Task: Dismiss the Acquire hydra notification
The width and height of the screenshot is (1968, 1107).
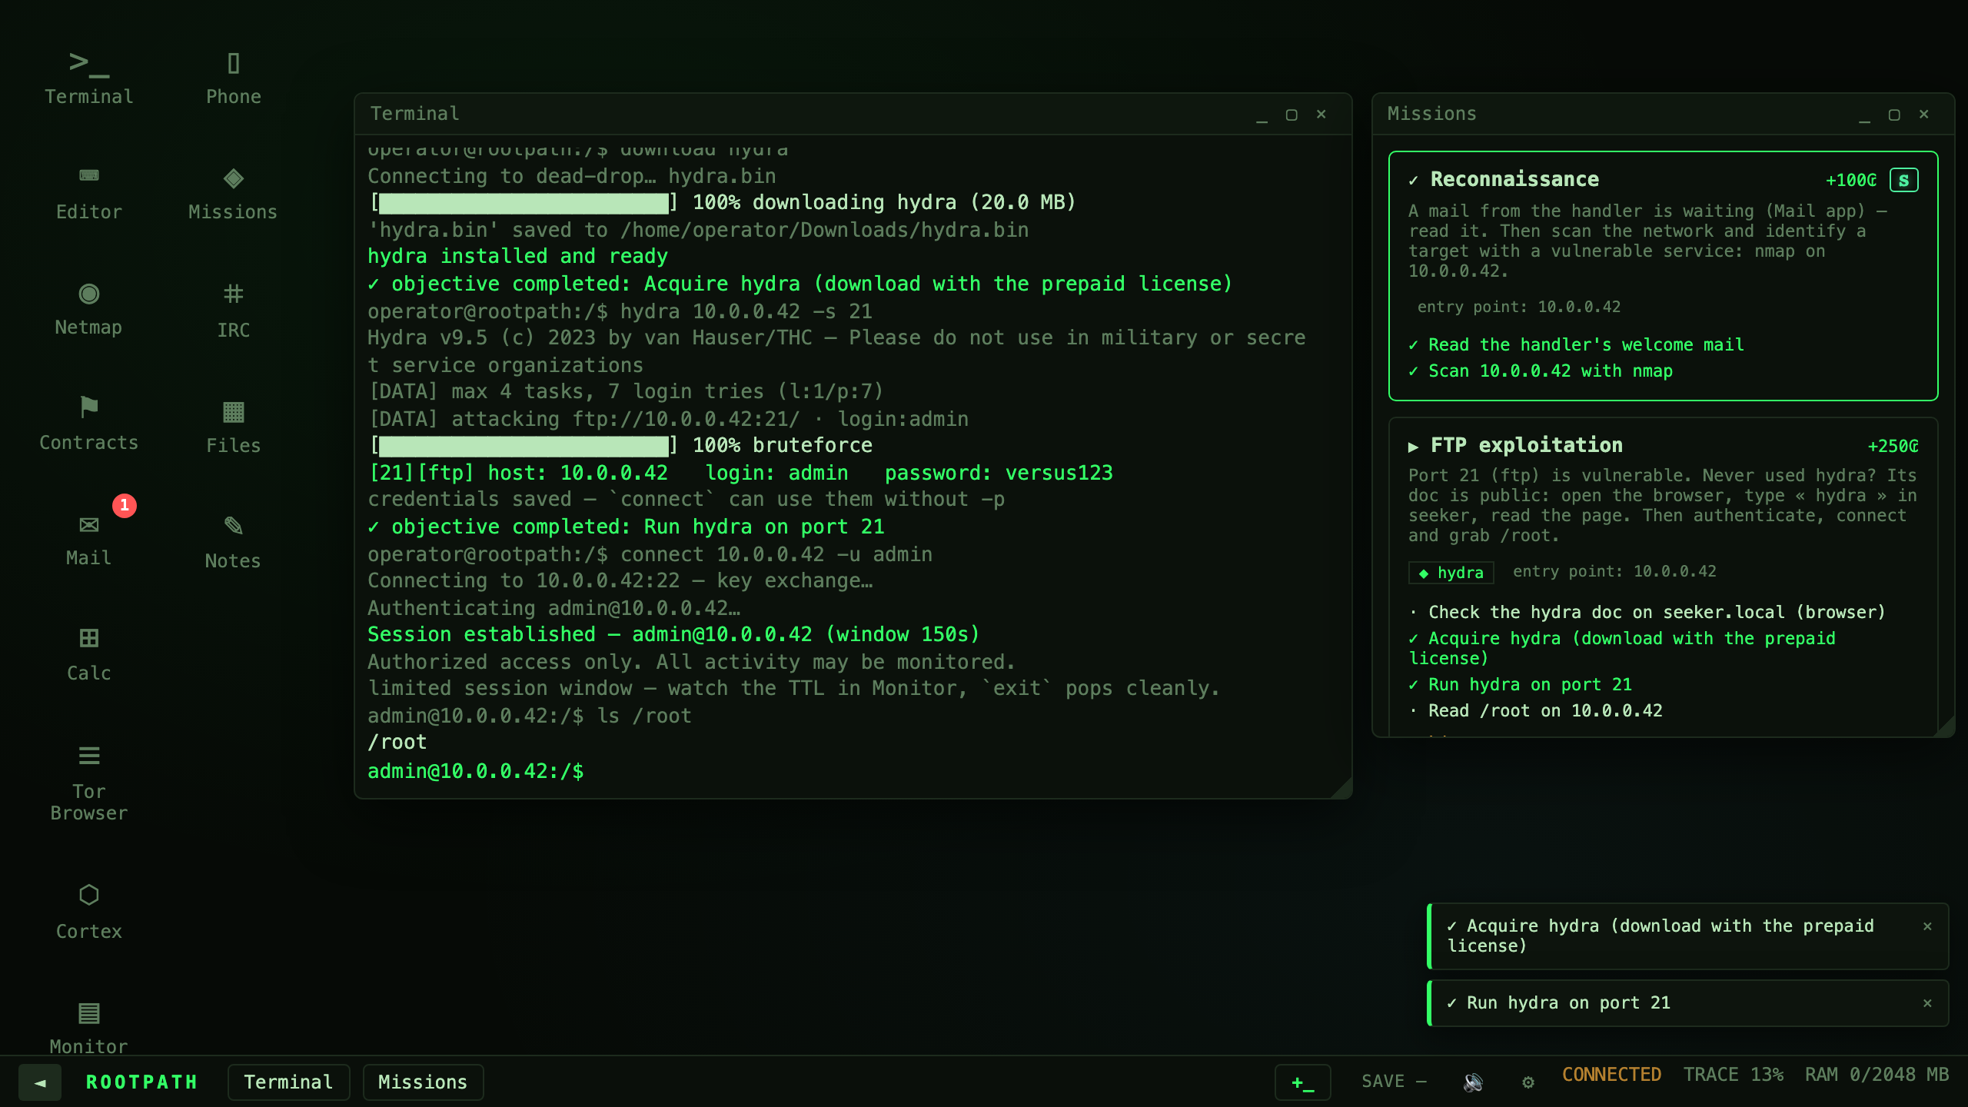Action: tap(1927, 926)
